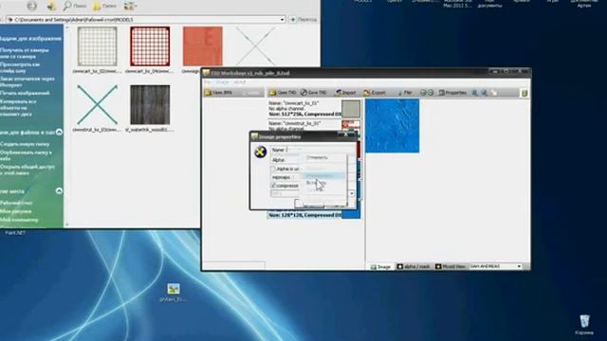Click Рабочий стол link in sidebar
Viewport: 607px width, 341px height.
point(16,203)
